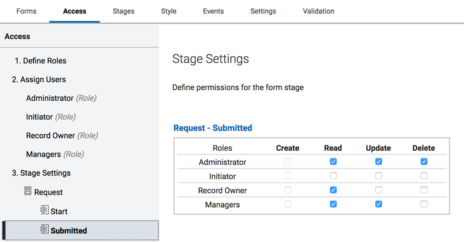Click the gear icon next to Start
The height and width of the screenshot is (242, 464).
pos(44,210)
